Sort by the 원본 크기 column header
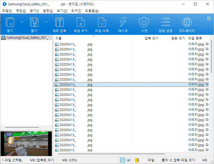Image resolution: width=214 pixels, height=164 pixels. (173, 38)
